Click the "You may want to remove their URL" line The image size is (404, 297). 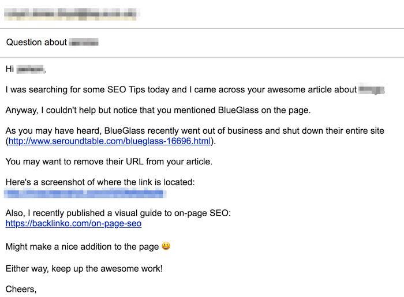click(109, 162)
